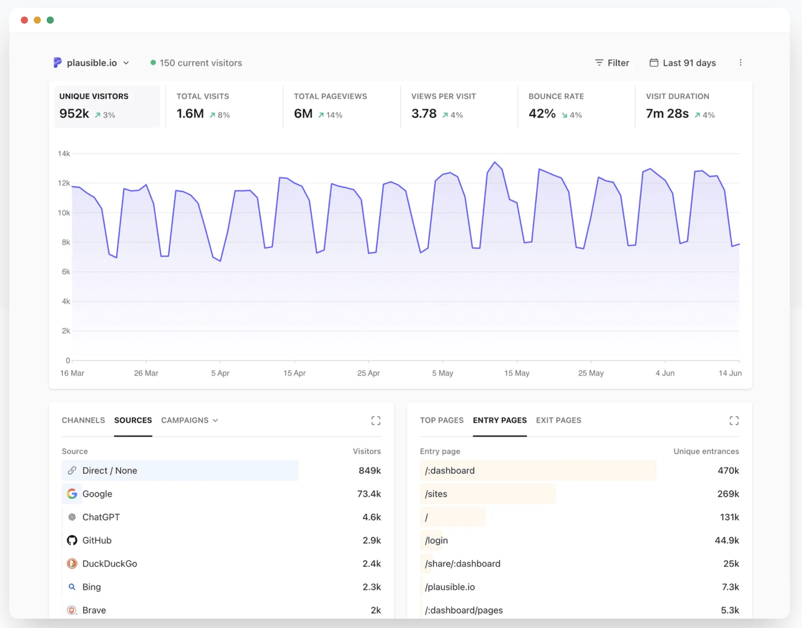Filter by the /login entry page
The image size is (802, 628).
pos(579,540)
